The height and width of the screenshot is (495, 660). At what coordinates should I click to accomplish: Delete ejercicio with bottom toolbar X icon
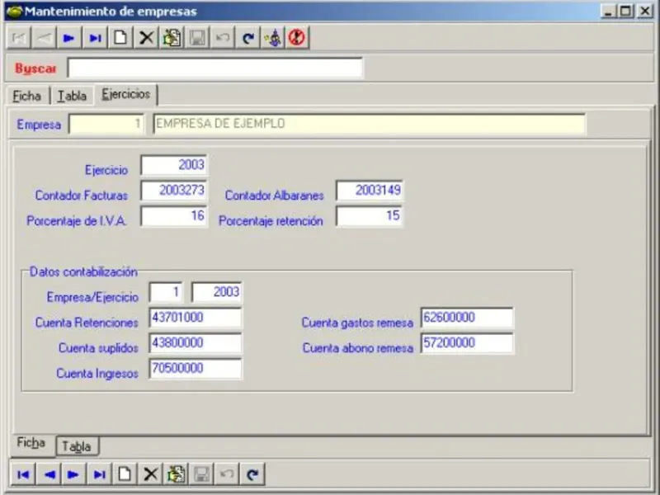tap(150, 474)
